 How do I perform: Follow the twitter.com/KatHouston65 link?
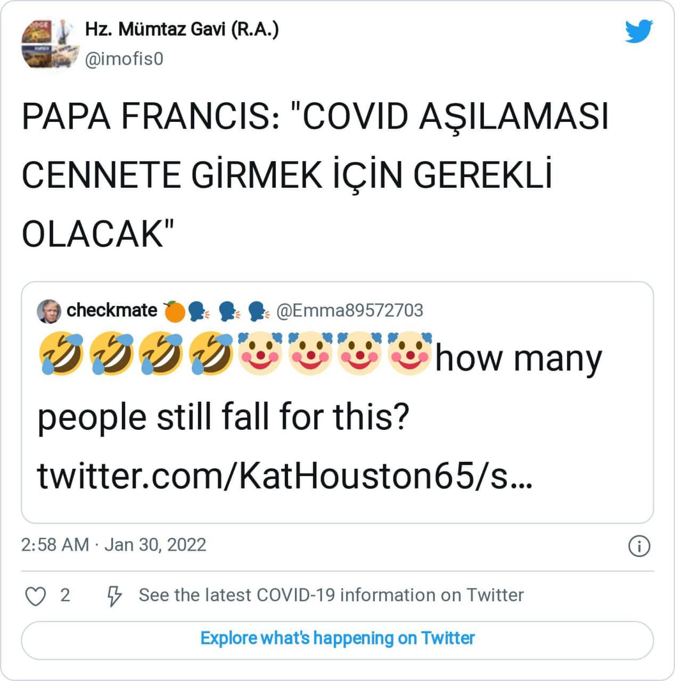click(x=284, y=475)
